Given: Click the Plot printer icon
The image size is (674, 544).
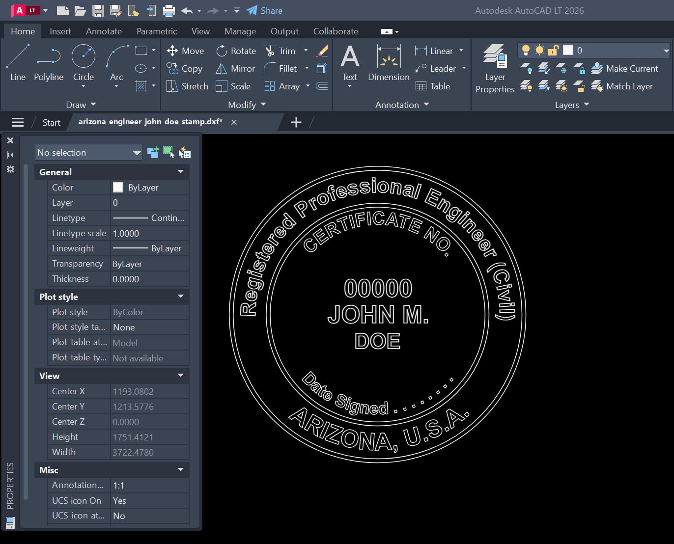Looking at the screenshot, I should 168,10.
